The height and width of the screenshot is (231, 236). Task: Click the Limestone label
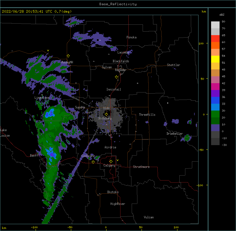42,98
